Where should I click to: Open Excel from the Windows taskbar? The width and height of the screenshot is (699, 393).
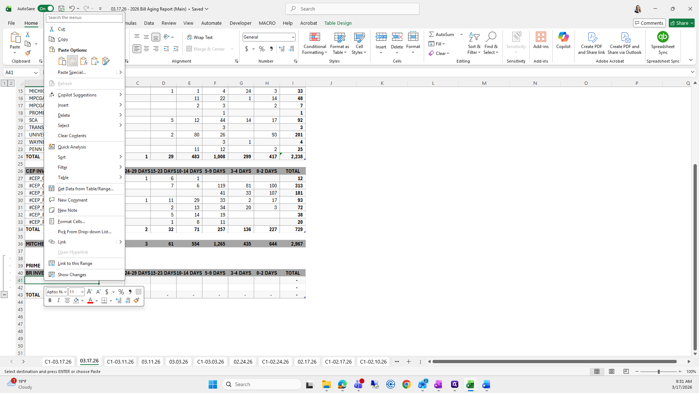470,384
